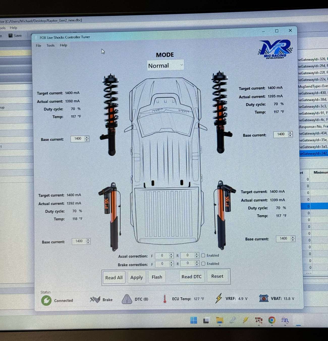
Task: Click the Apply button
Action: (x=136, y=277)
